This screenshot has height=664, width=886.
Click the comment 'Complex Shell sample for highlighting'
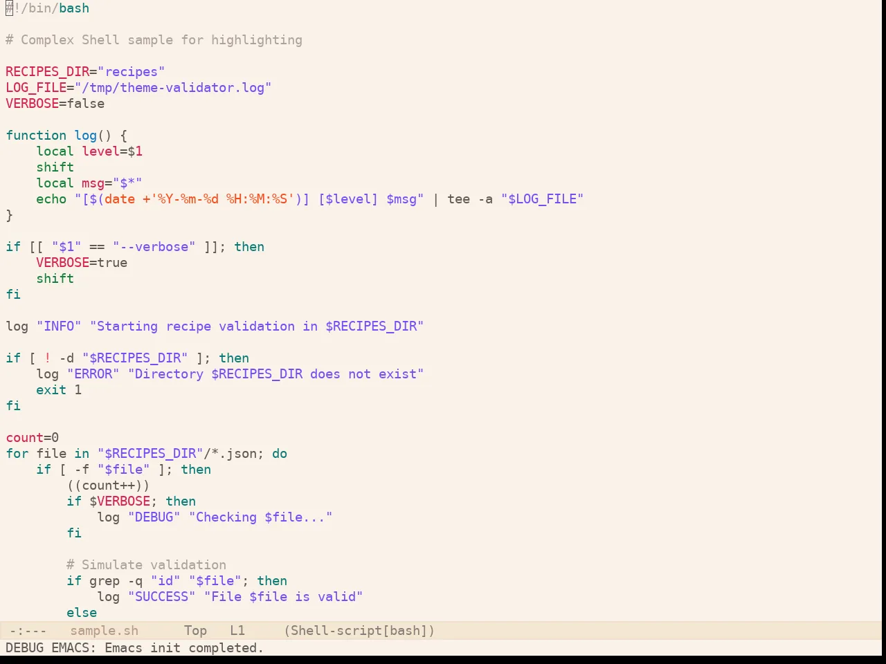(161, 40)
